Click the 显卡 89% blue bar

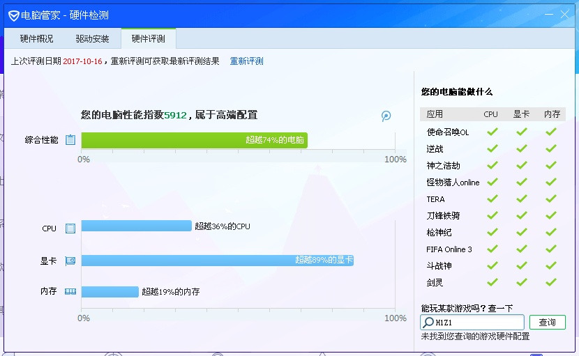click(x=218, y=261)
